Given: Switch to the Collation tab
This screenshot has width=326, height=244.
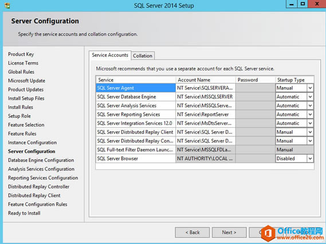Looking at the screenshot, I should [x=143, y=56].
